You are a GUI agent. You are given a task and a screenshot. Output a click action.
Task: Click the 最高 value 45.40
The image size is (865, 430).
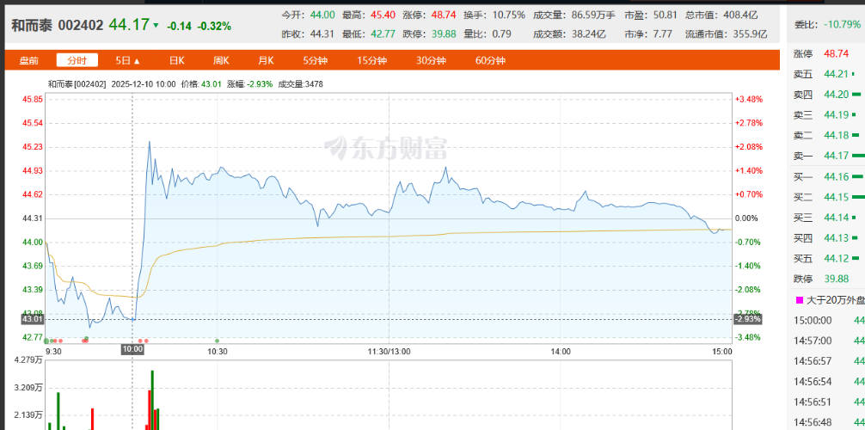click(383, 15)
